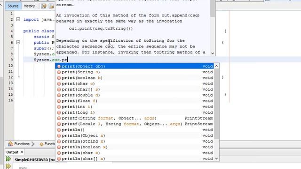Select println(char x) completion

click(x=135, y=153)
